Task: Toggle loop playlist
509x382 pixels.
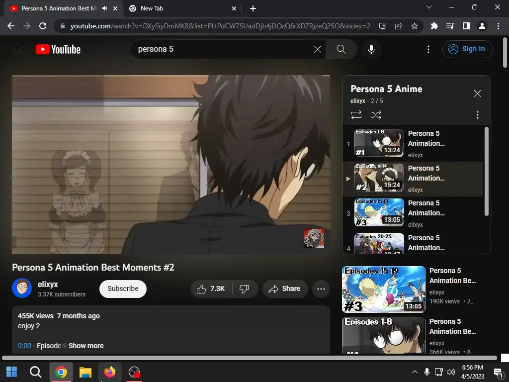Action: click(x=356, y=115)
